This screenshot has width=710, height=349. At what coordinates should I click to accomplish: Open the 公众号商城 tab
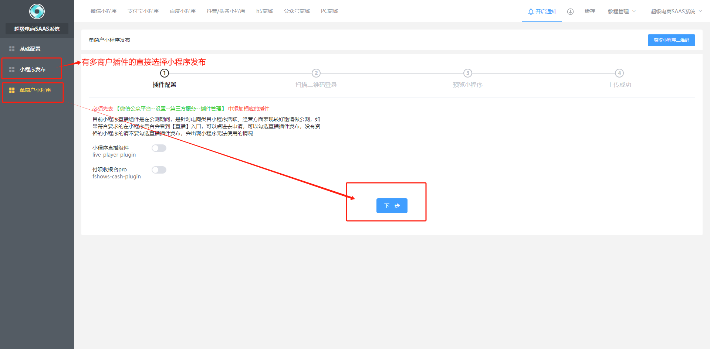(297, 11)
